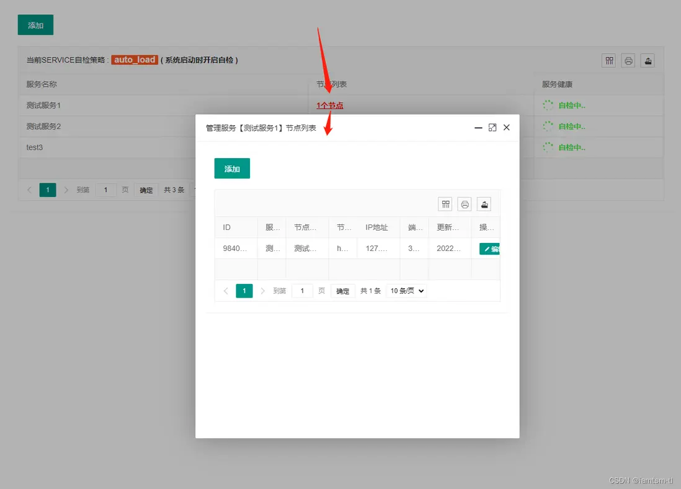Click the dialog title 管理服务【测试服务1】节点列表
This screenshot has width=681, height=489.
260,128
